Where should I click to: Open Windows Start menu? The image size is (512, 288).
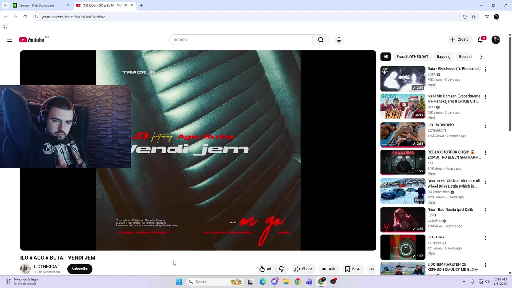point(179,282)
